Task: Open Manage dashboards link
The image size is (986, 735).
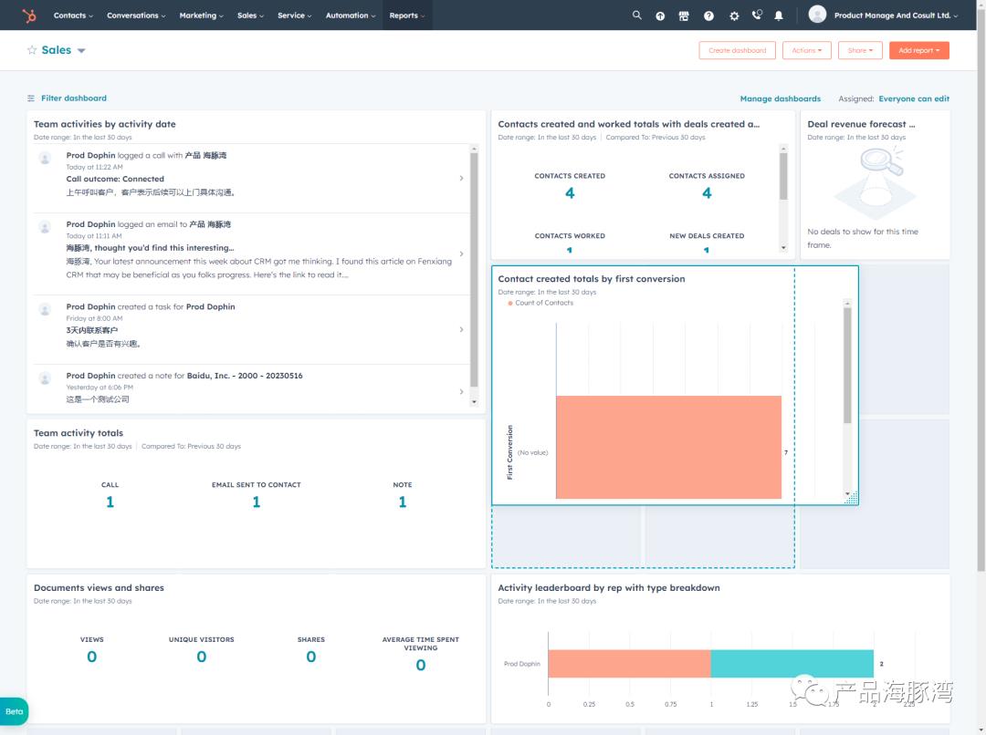Action: point(780,98)
